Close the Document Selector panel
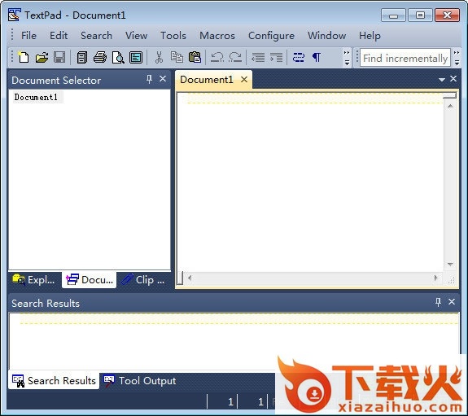This screenshot has width=468, height=416. pos(163,79)
